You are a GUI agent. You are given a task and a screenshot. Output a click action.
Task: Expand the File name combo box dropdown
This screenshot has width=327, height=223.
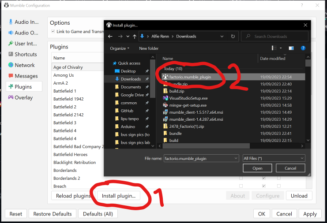pyautogui.click(x=236, y=158)
